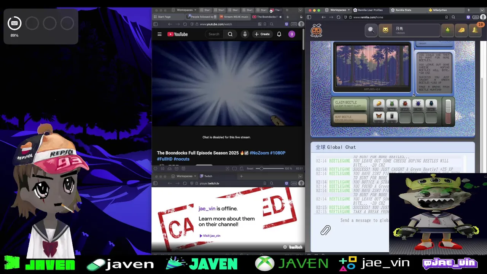Click the HUNT BEETLE button
The width and height of the screenshot is (487, 274).
point(350,118)
